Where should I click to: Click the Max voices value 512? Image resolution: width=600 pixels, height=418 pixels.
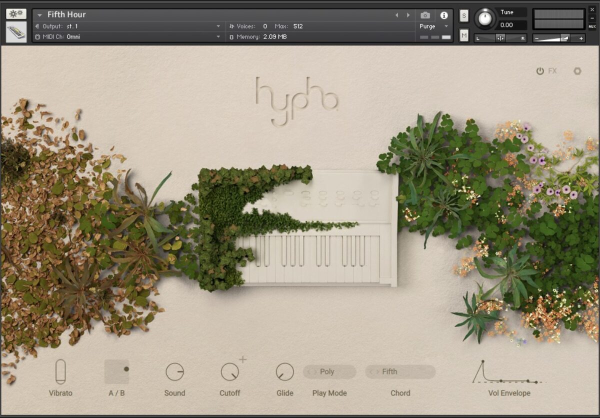coord(298,26)
